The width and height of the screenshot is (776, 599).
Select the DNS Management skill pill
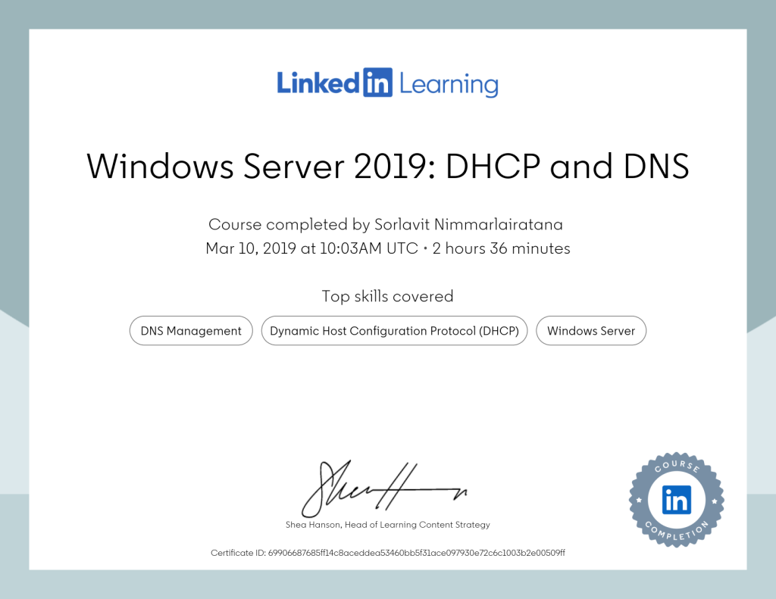pos(191,331)
